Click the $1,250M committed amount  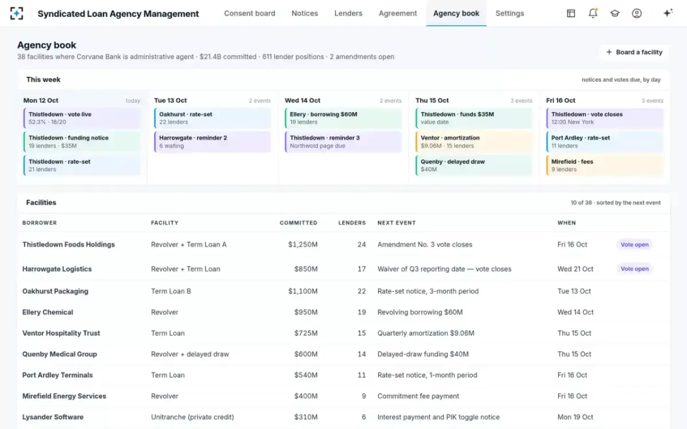tap(303, 244)
